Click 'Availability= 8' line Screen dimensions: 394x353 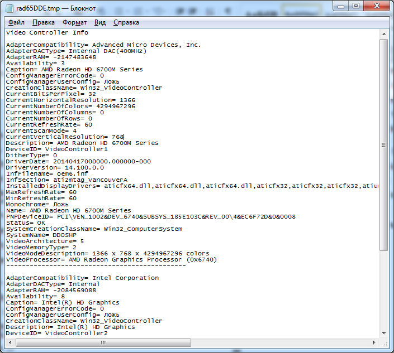(x=35, y=297)
